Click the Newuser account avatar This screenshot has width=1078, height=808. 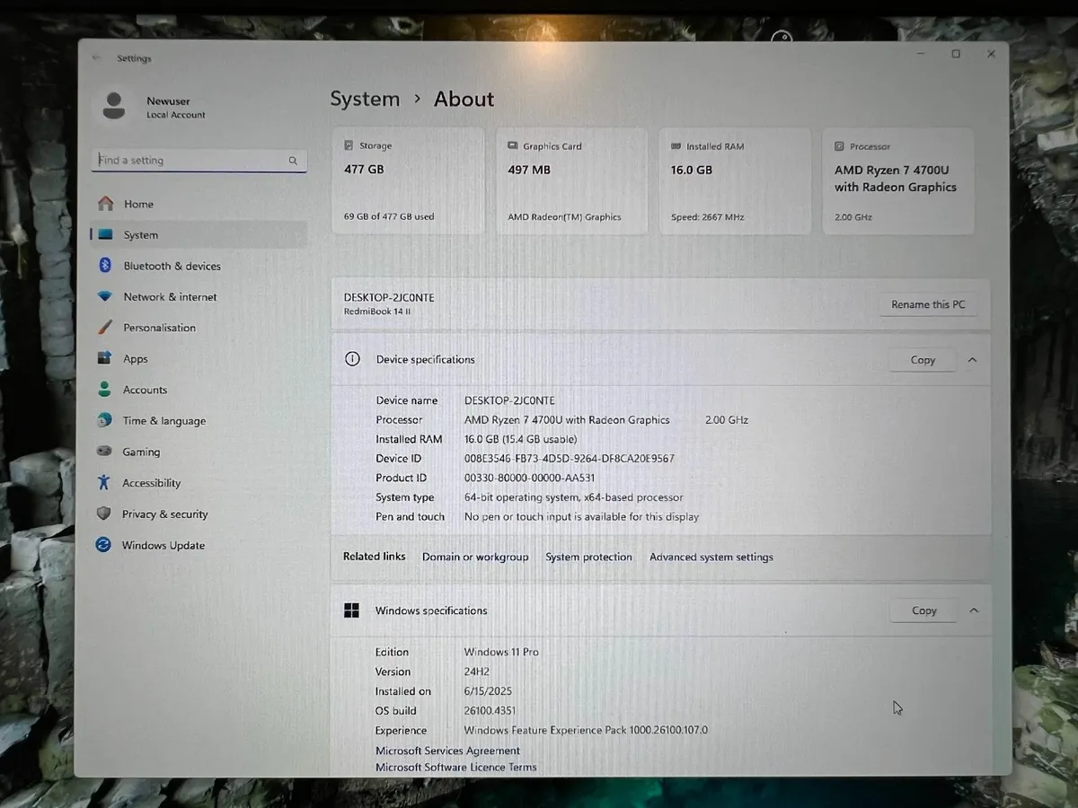click(x=114, y=105)
